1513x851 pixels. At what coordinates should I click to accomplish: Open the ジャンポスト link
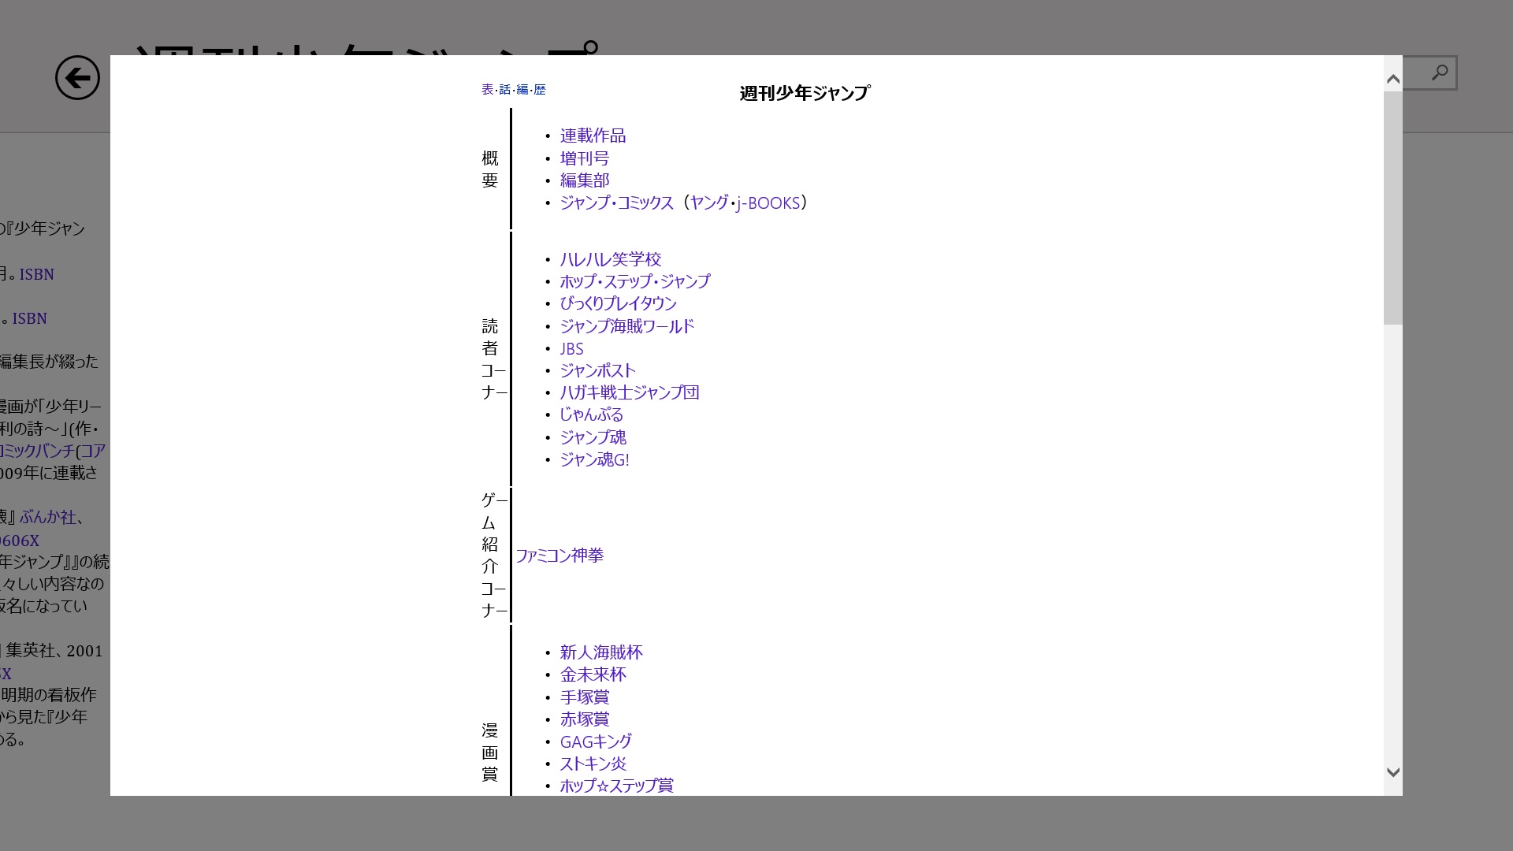[x=598, y=370]
